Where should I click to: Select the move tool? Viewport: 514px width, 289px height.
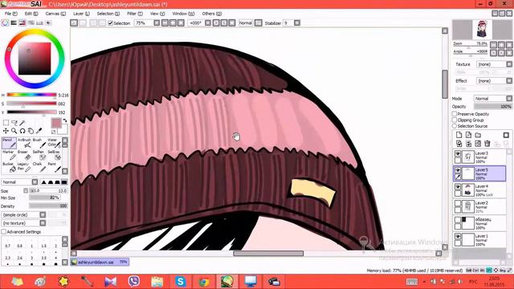[6, 131]
